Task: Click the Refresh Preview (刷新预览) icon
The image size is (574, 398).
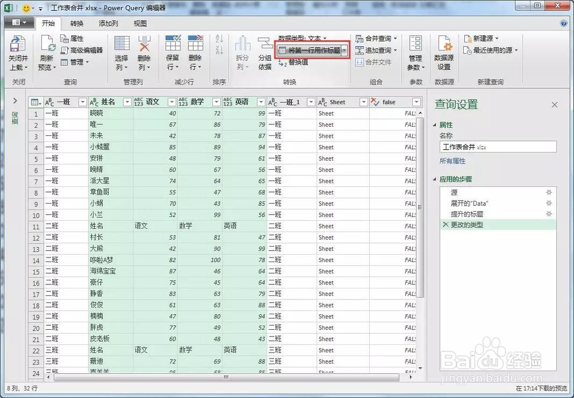Action: pos(47,44)
